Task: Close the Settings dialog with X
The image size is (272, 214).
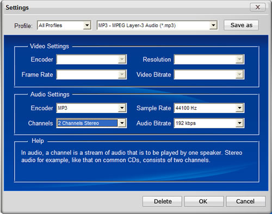Action: 258,7
